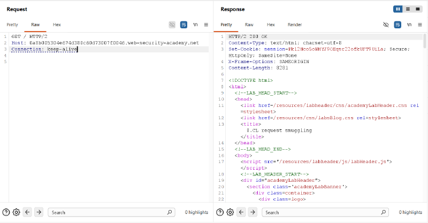
Task: Click the Content-Type response header line
Action: 285,43
